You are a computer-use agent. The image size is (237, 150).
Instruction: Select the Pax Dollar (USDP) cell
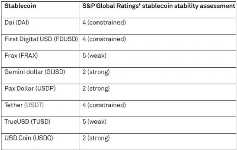click(x=30, y=89)
